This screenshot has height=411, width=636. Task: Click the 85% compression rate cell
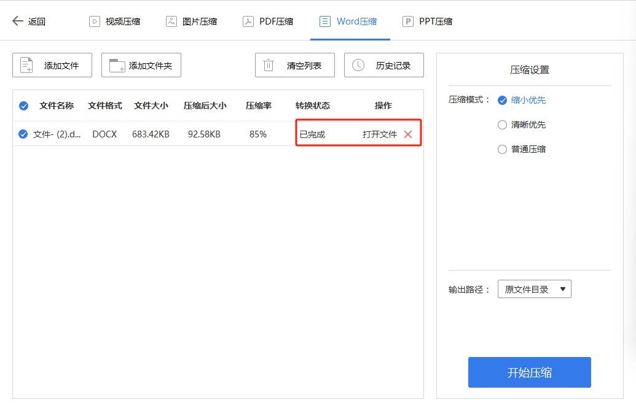(258, 134)
